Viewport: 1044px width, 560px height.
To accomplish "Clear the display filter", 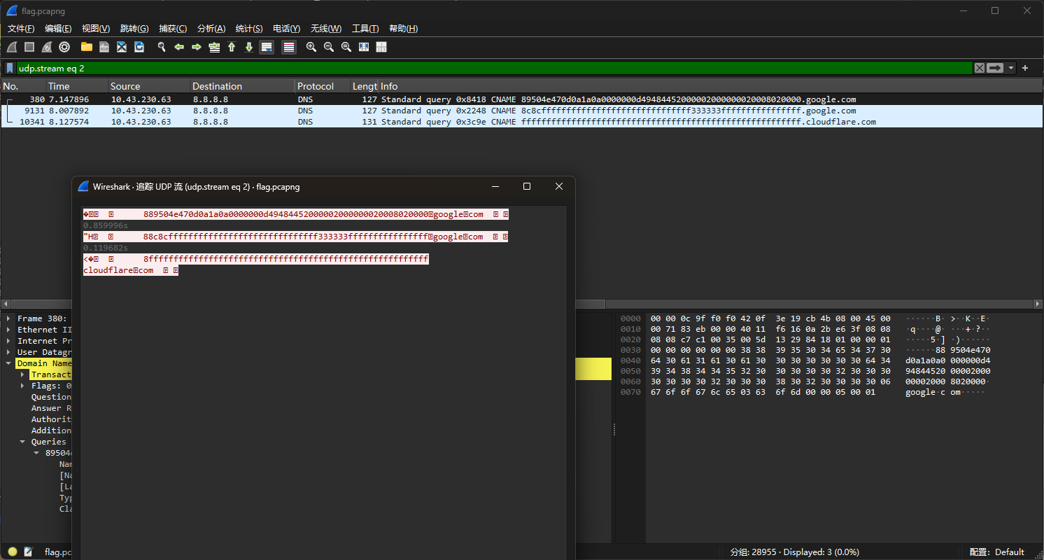I will pyautogui.click(x=980, y=68).
